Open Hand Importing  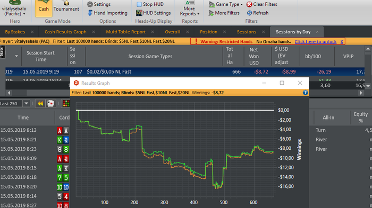[107, 13]
